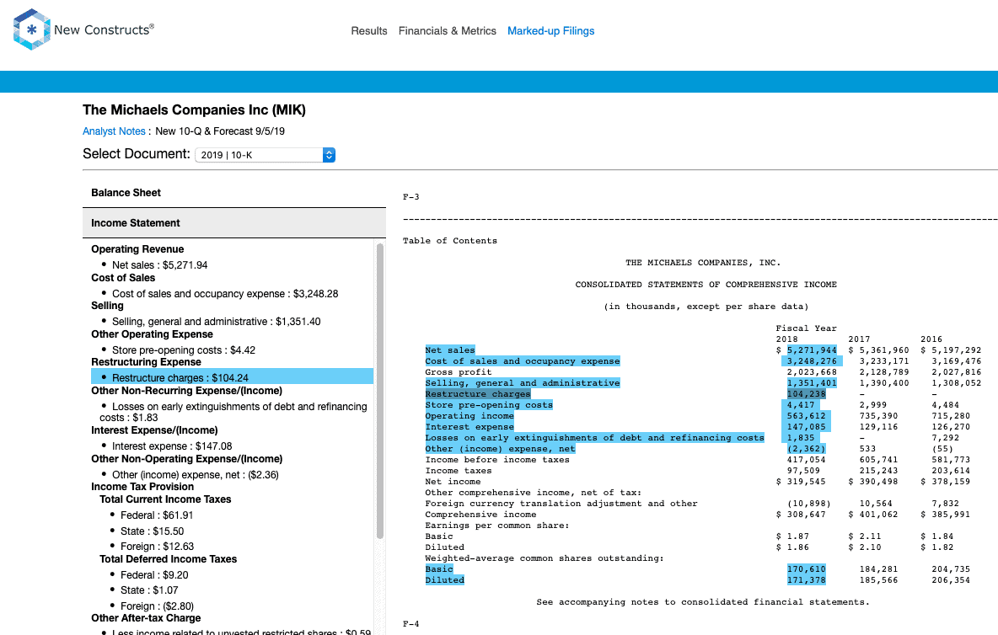Image resolution: width=998 pixels, height=635 pixels.
Task: Click Restructure charges label in filing
Action: [478, 394]
